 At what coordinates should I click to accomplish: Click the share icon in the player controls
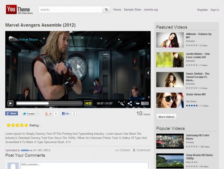click(130, 103)
